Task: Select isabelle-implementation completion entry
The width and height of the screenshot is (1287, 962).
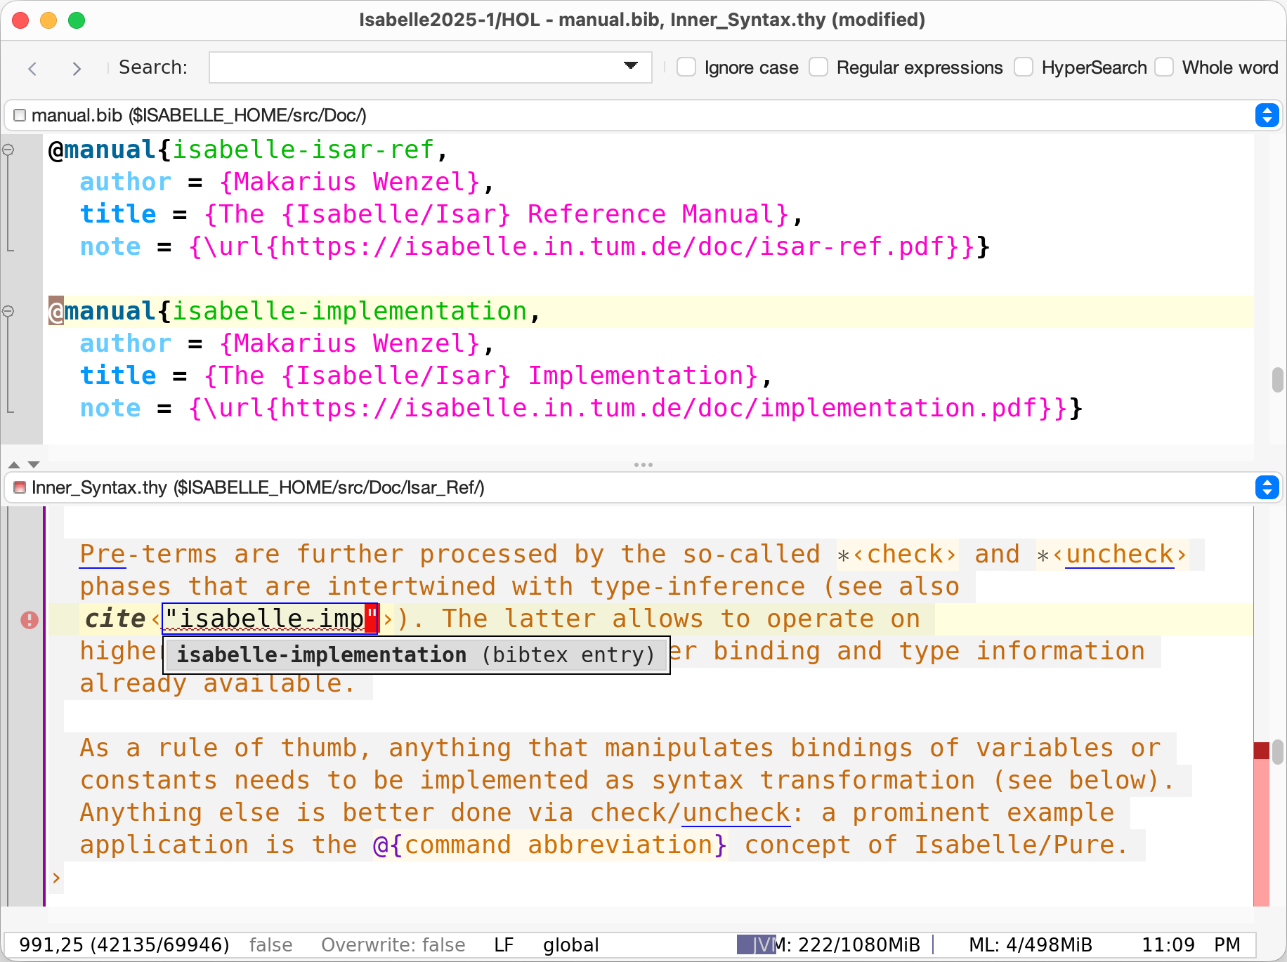Action: click(x=416, y=655)
